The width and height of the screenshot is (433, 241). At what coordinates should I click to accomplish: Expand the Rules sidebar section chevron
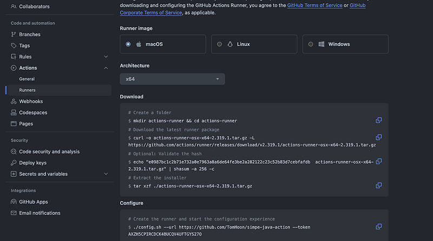[106, 57]
